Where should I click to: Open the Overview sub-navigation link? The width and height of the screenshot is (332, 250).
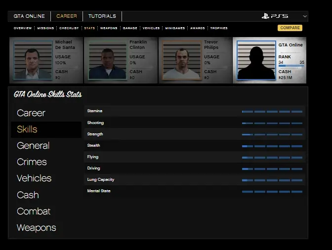pos(23,28)
